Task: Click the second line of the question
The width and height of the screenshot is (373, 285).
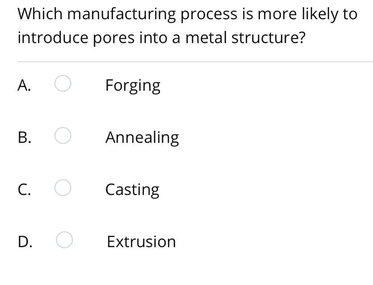Action: 161,37
